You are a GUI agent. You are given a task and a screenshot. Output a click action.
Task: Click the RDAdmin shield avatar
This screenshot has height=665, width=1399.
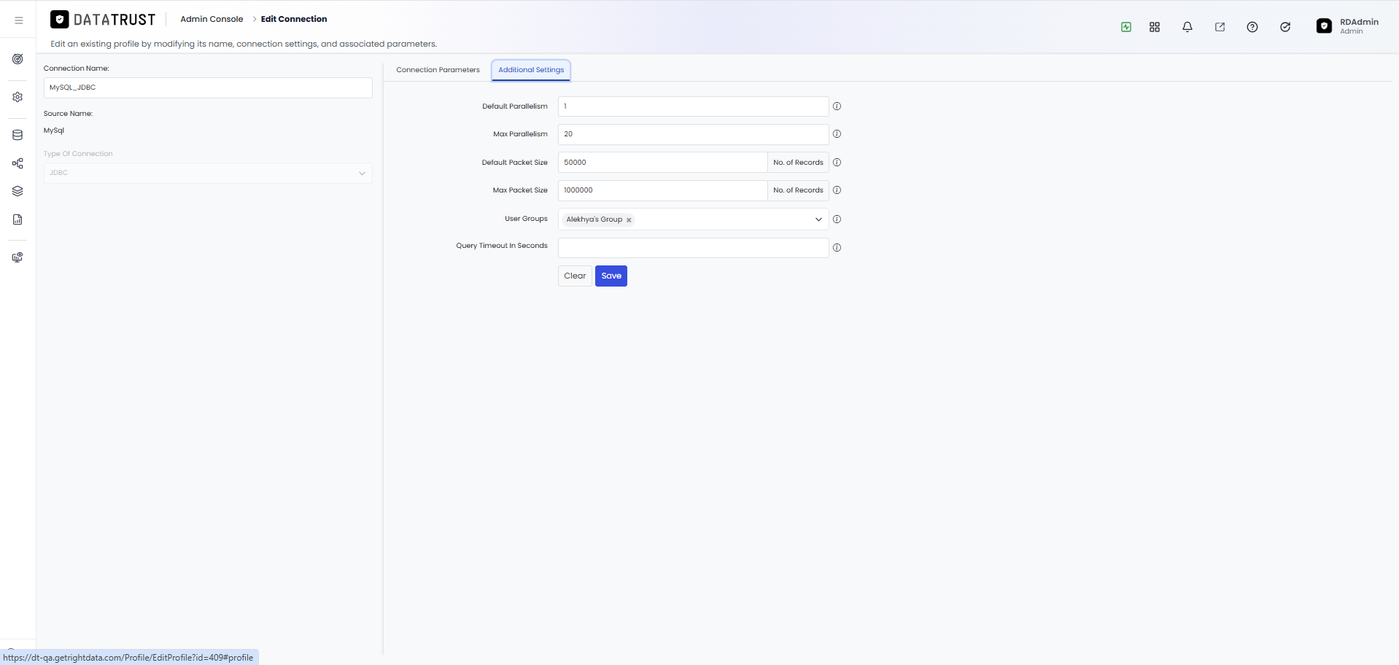1324,26
